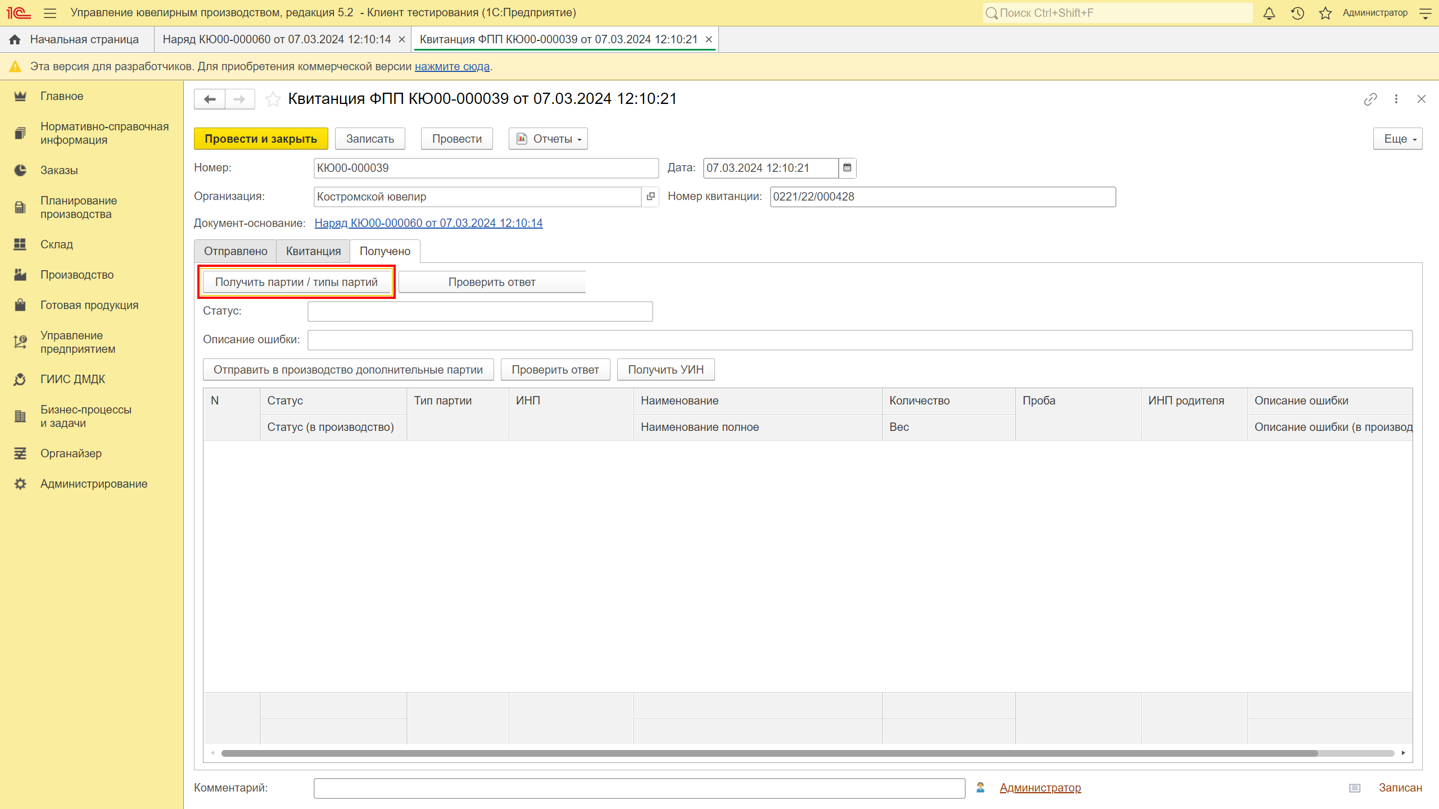This screenshot has height=809, width=1439.
Task: Click the Дата input field
Action: (x=771, y=168)
